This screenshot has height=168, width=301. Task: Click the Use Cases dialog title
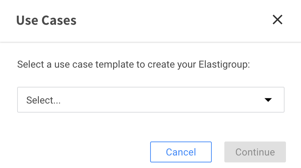tap(46, 20)
